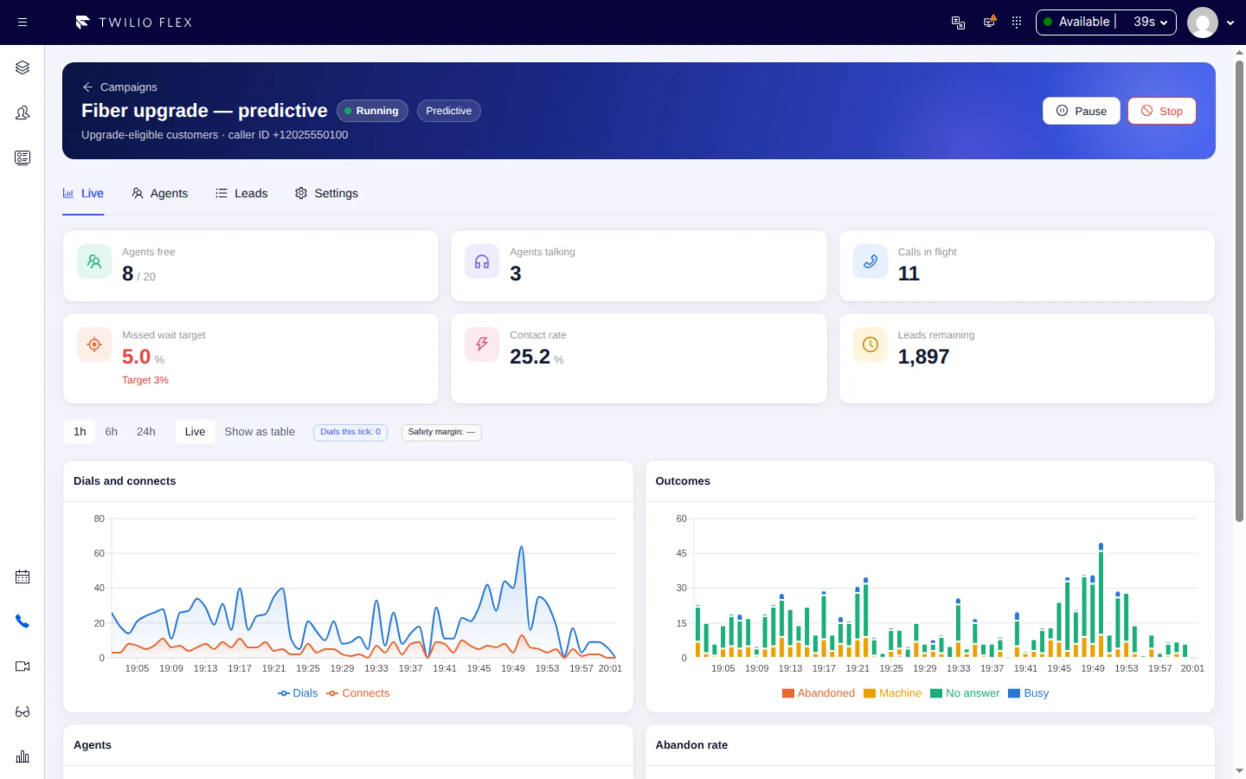Open the bar chart analytics sidebar icon
This screenshot has width=1246, height=779.
(x=22, y=756)
